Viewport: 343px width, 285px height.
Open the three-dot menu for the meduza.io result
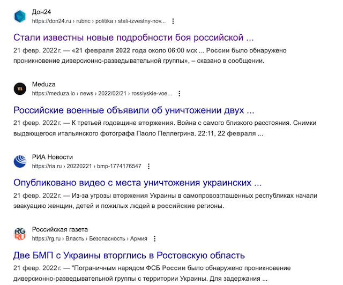click(180, 94)
